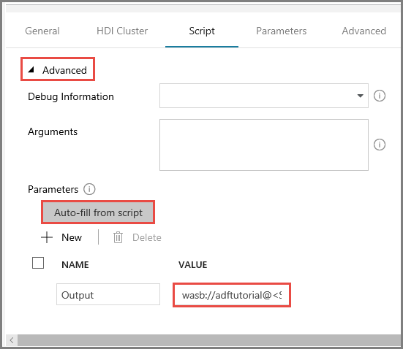Click the plus icon to add parameter
This screenshot has width=403, height=349.
(x=47, y=237)
